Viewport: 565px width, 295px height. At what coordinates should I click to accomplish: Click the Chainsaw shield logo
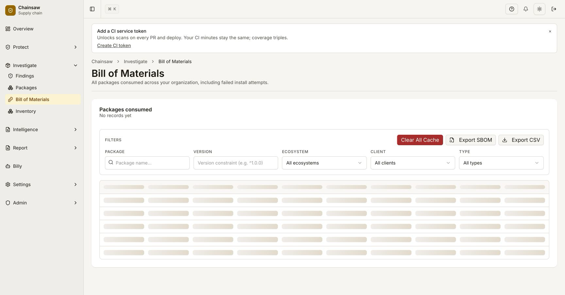(x=10, y=10)
